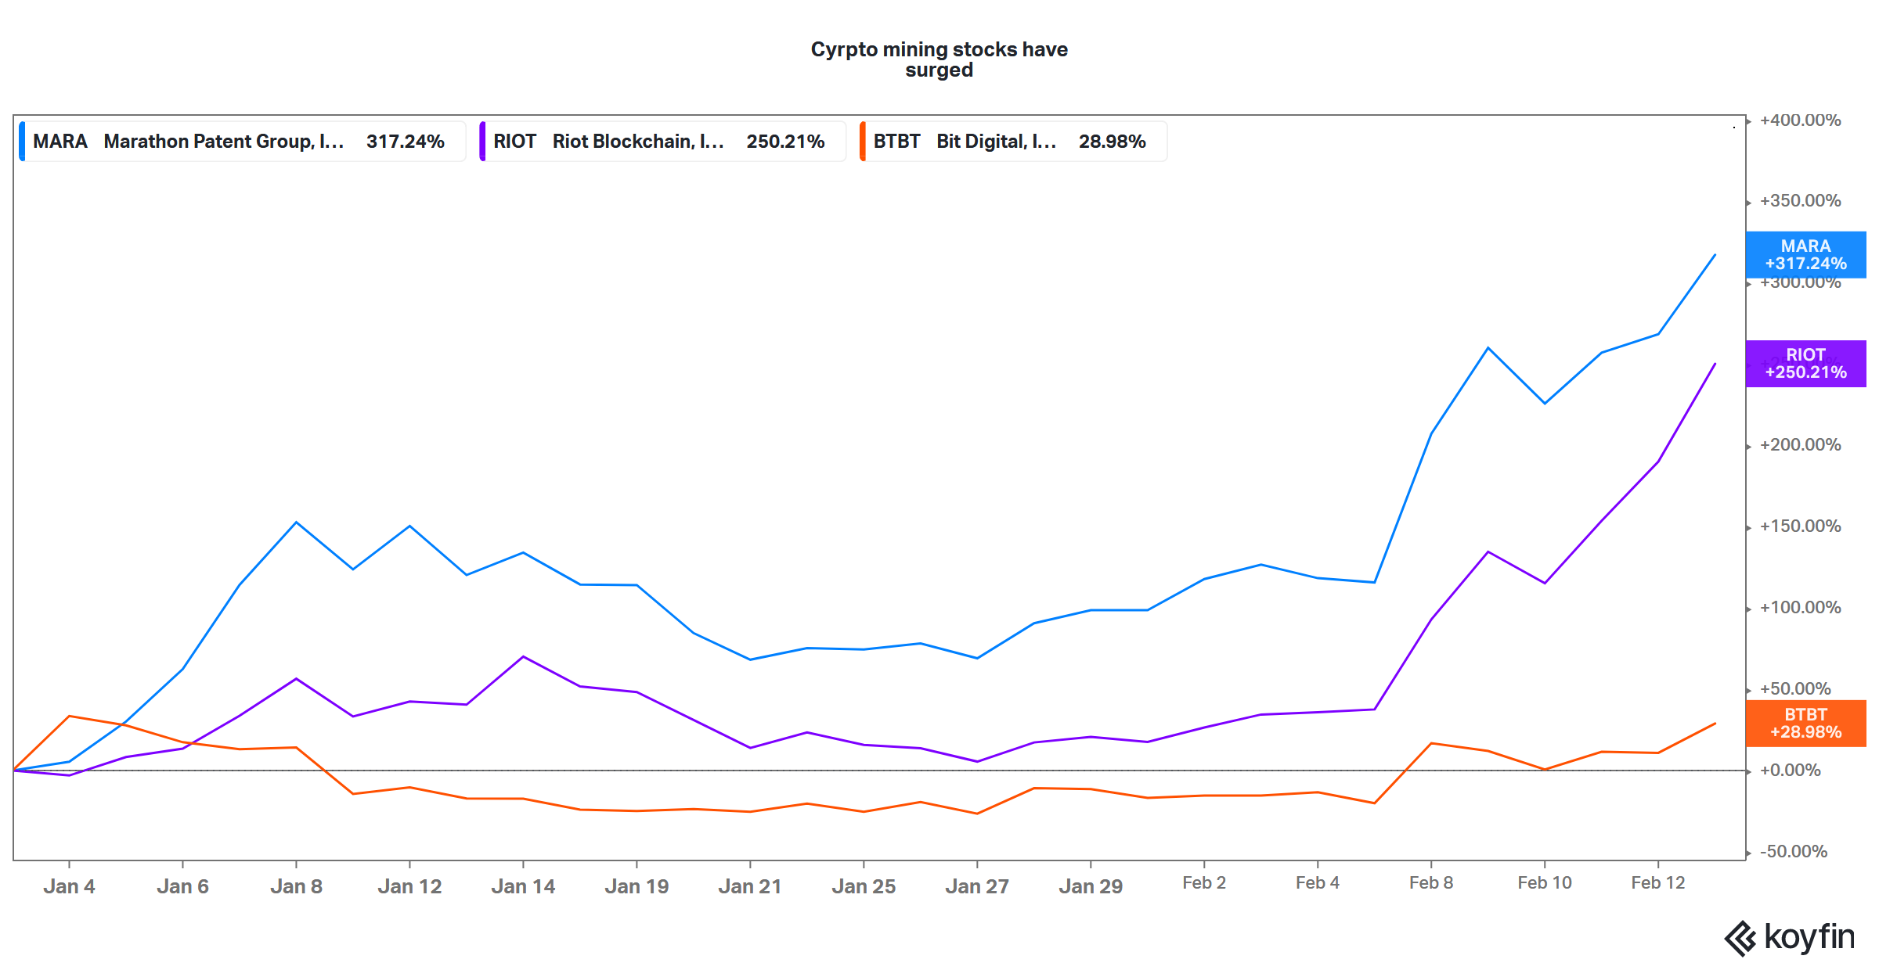Click the Jan 6 date label
Screen dimensions: 1879x970
tap(182, 886)
